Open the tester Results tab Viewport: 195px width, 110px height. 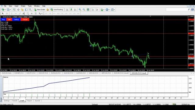point(15,101)
